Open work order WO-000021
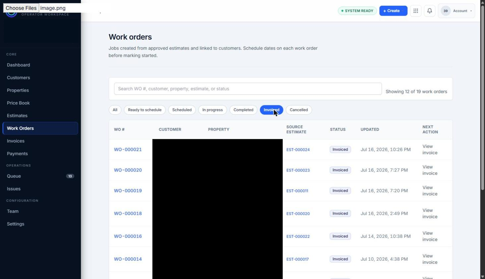The height and width of the screenshot is (279, 485). coord(128,149)
